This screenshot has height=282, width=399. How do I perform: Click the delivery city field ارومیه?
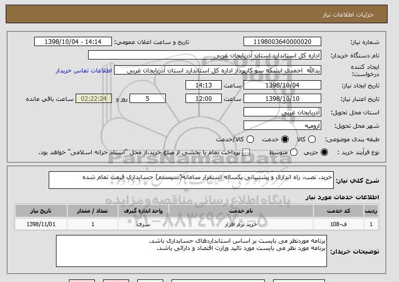[282, 126]
